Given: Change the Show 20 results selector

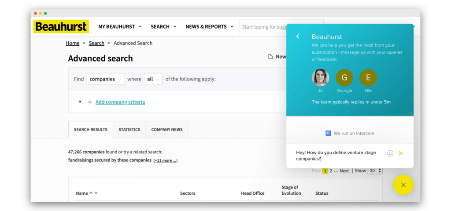Looking at the screenshot, I should 375,171.
